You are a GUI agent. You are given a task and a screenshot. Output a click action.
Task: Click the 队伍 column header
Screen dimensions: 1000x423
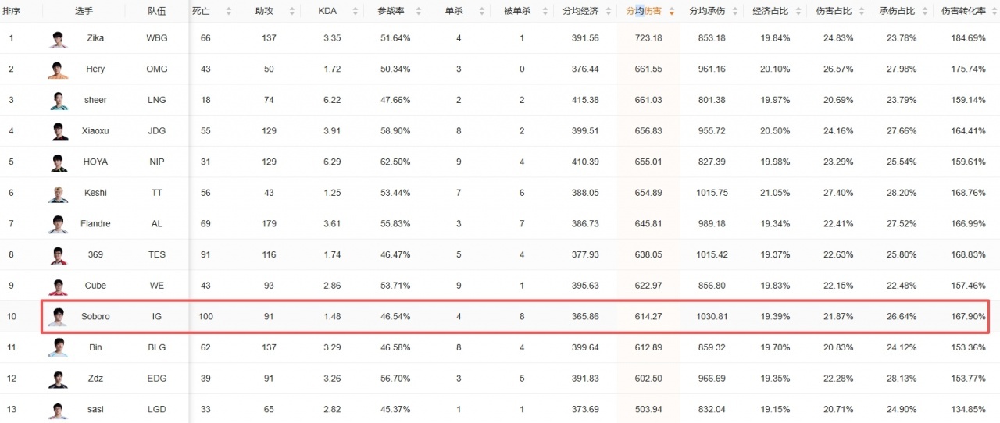[156, 11]
